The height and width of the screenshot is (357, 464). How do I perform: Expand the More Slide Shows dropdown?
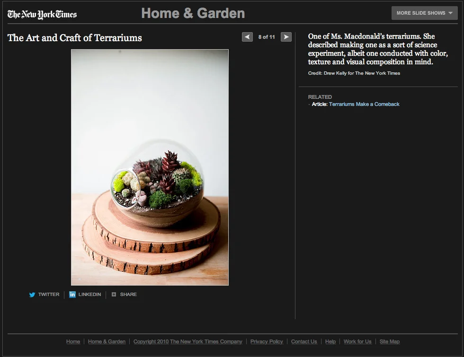424,13
